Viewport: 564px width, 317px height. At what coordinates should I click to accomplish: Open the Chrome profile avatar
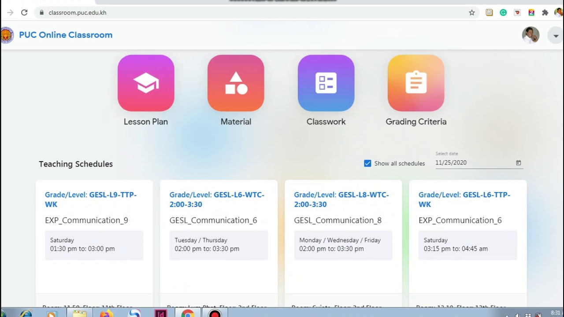(x=559, y=13)
